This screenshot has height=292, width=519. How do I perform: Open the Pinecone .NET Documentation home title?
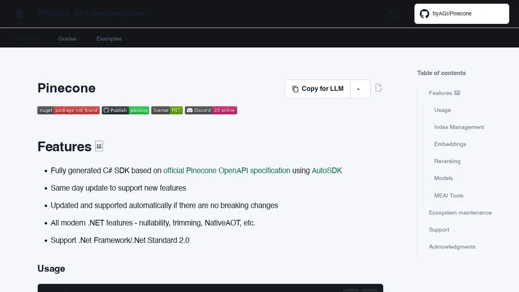click(x=91, y=13)
